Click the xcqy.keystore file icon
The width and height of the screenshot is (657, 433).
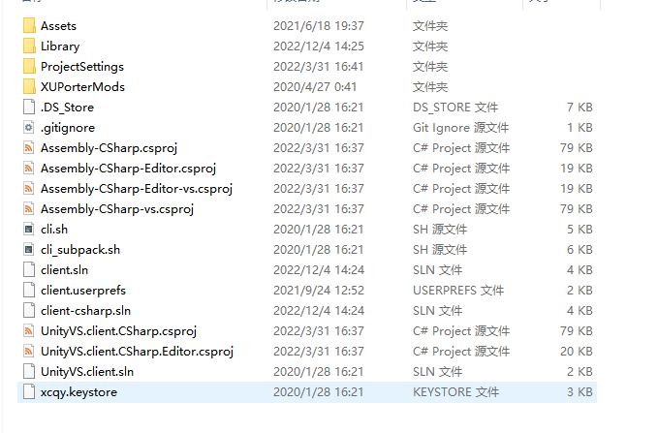[29, 392]
